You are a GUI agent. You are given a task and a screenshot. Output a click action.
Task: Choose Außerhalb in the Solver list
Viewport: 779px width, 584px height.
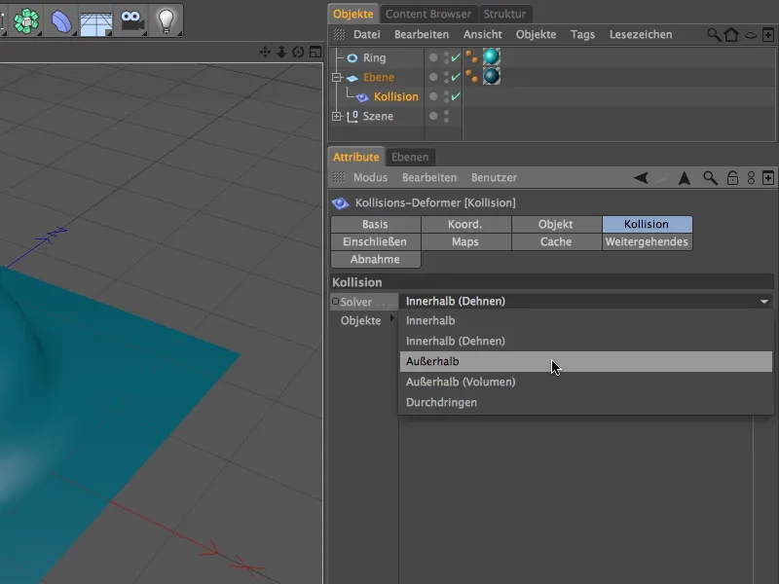point(586,361)
